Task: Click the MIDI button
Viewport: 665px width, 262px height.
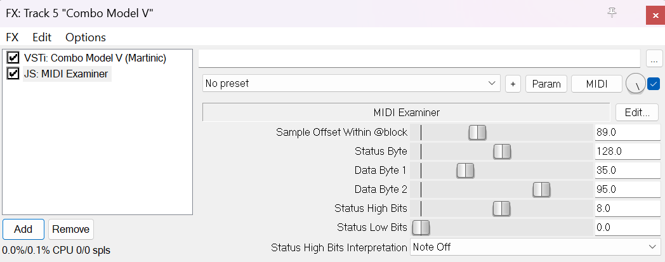Action: point(596,84)
